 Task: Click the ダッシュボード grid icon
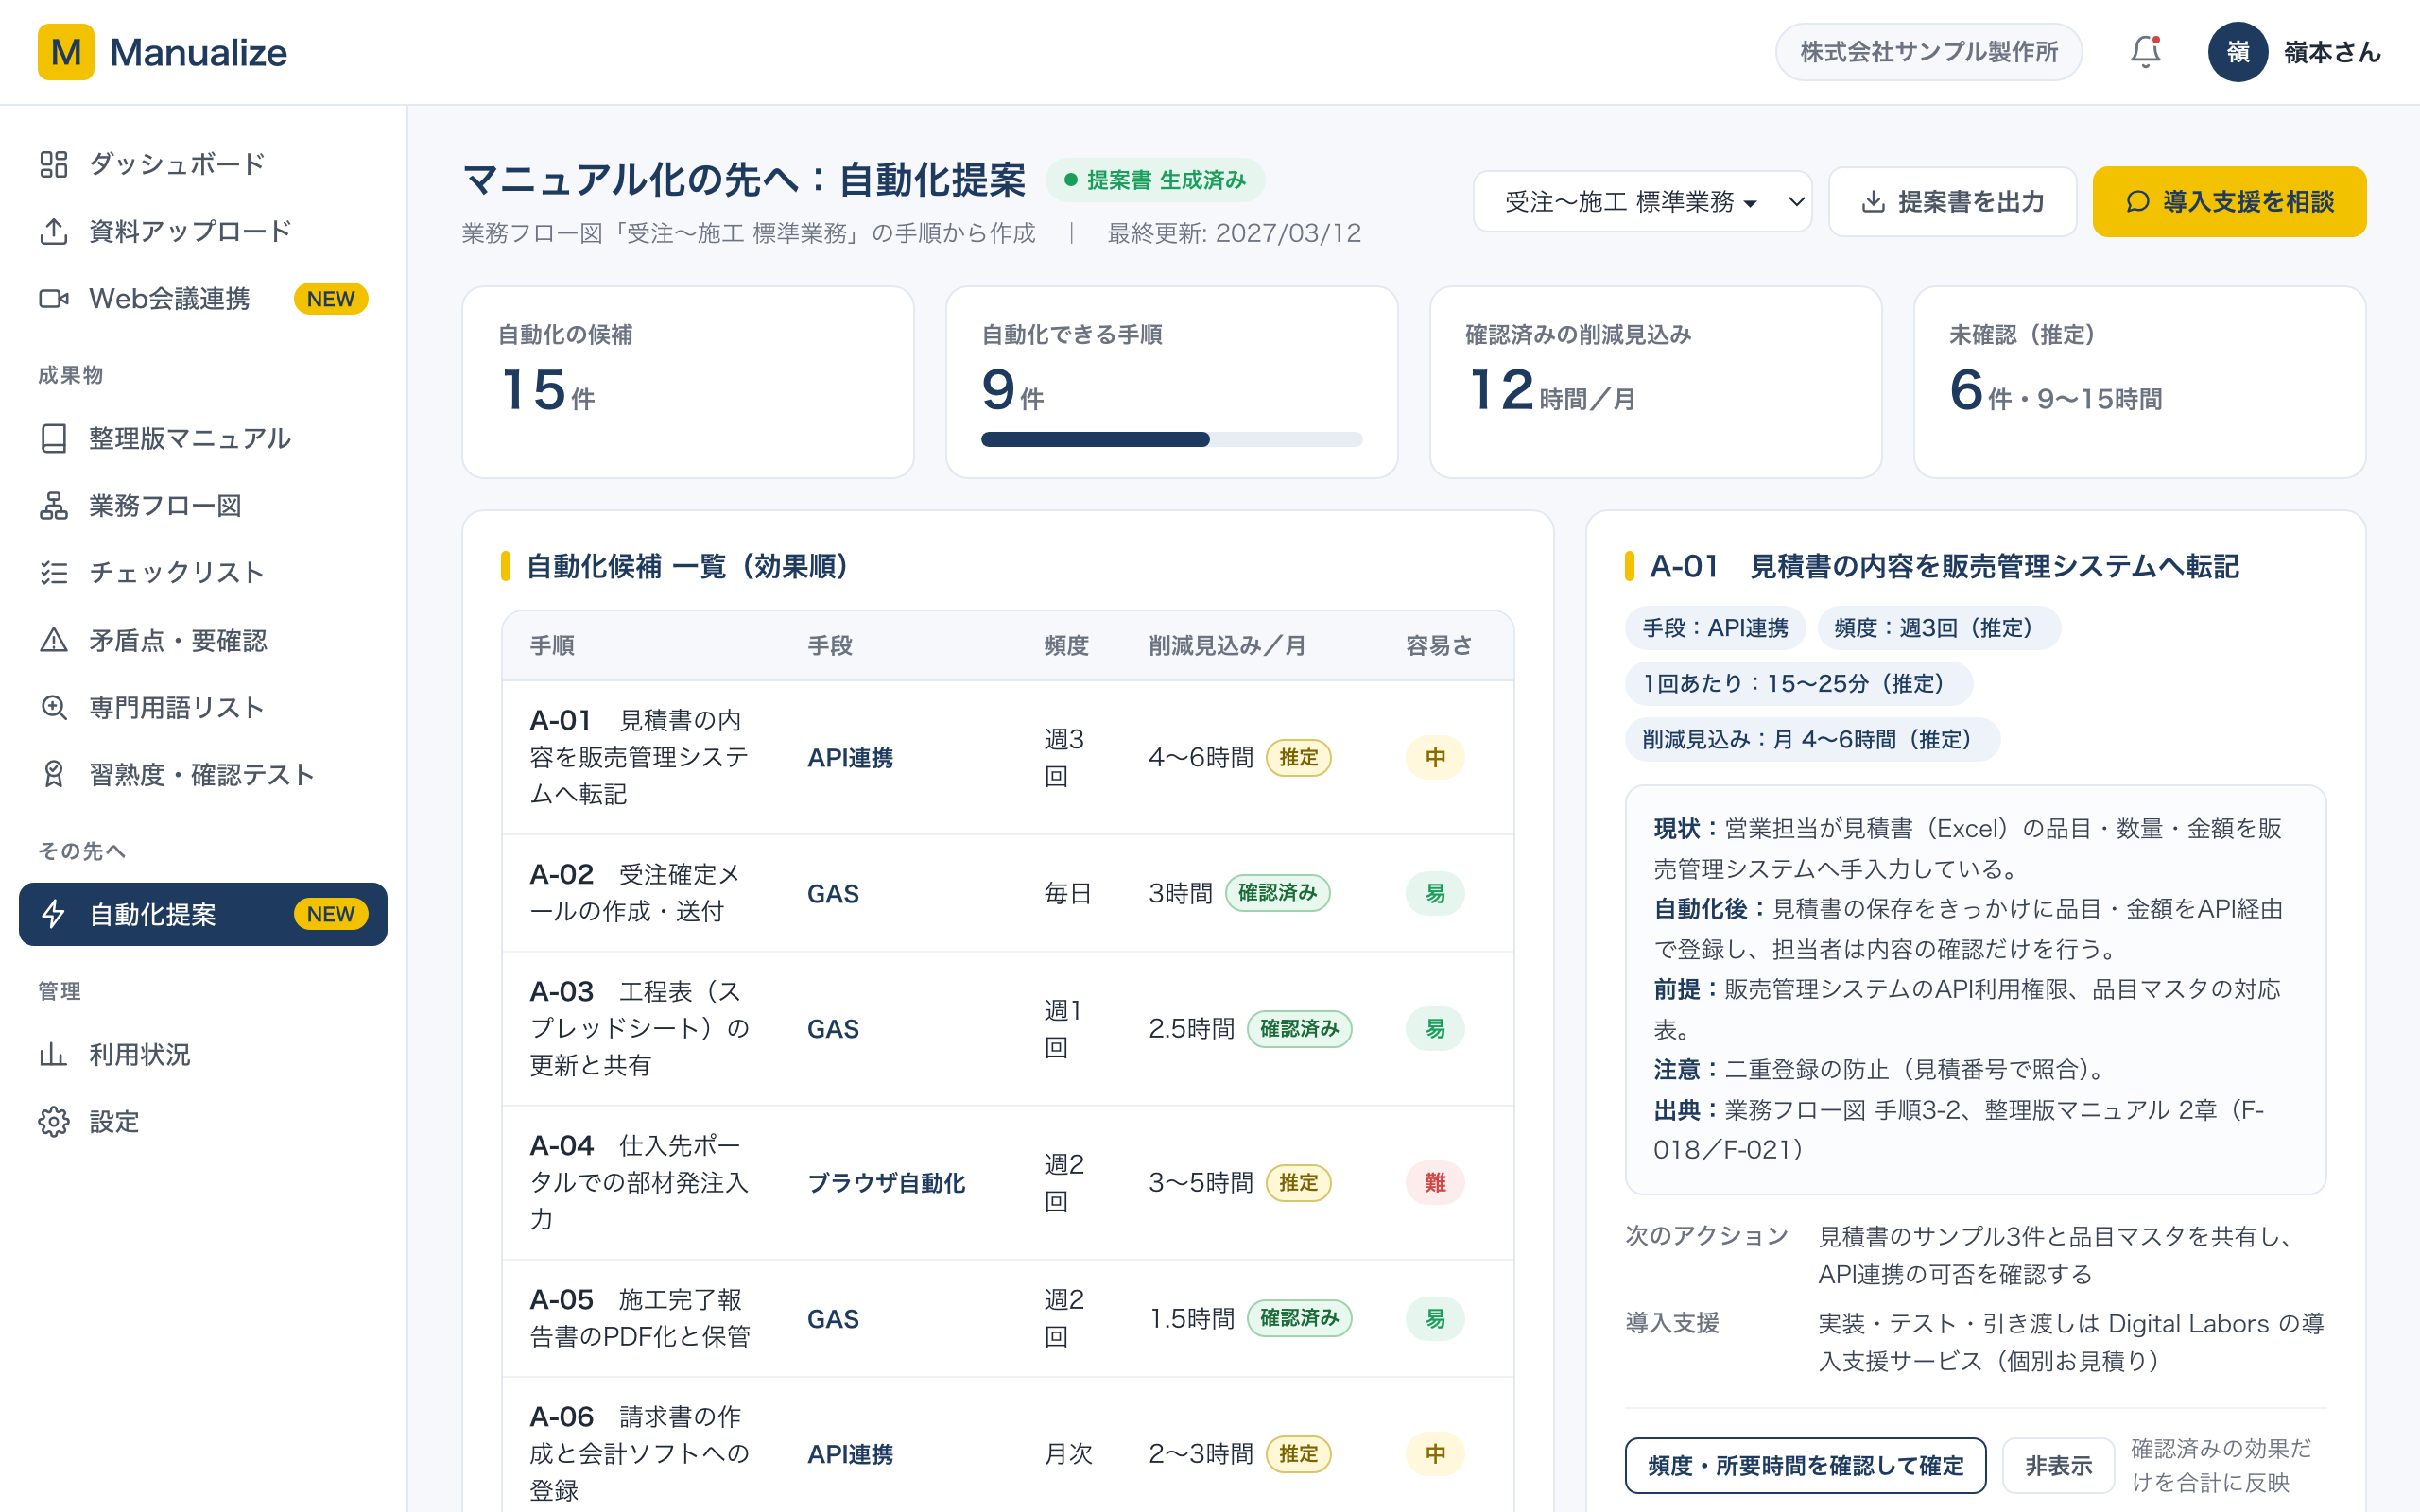tap(54, 164)
